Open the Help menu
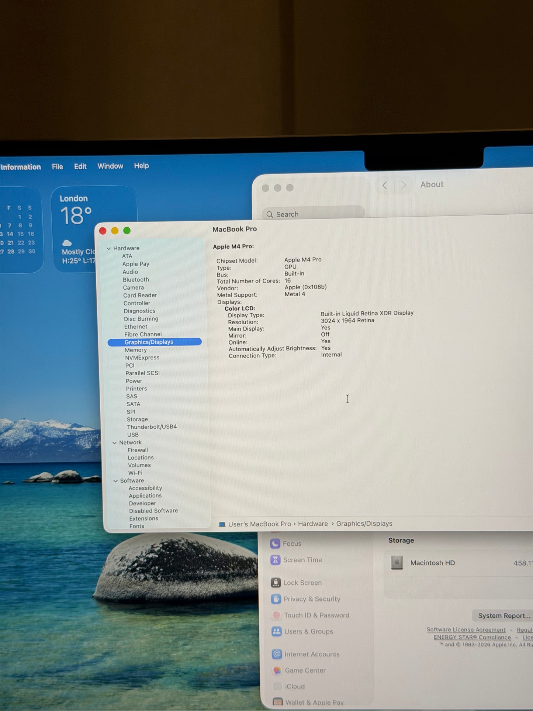Screen dimensions: 533x711 point(141,166)
